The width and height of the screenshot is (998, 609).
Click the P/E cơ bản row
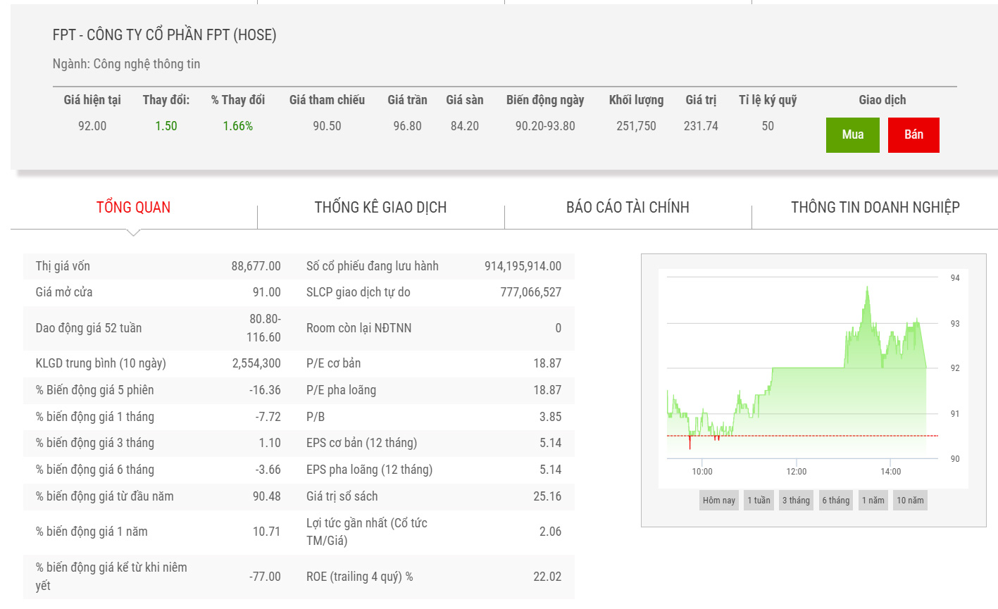tap(433, 363)
